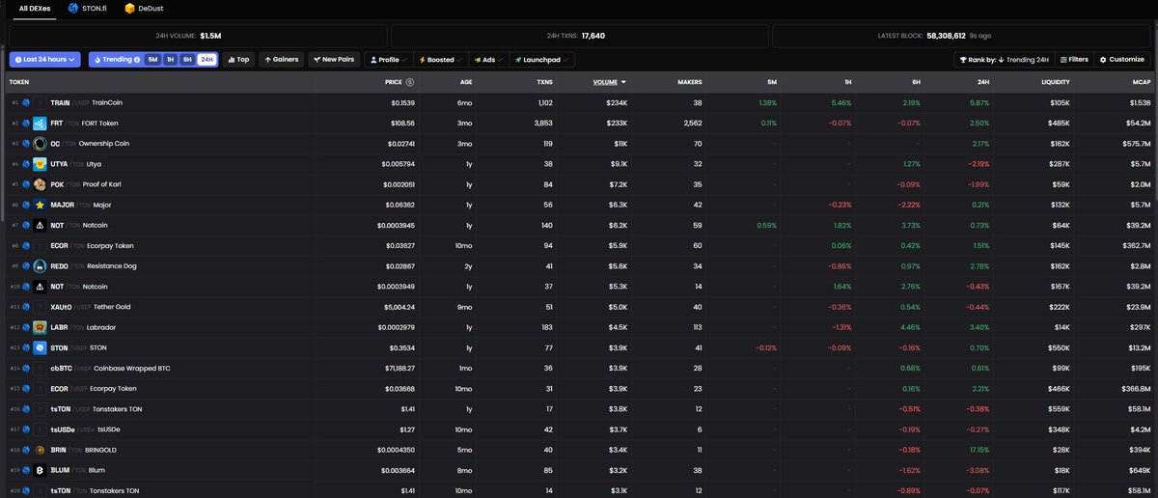Viewport: 1158px width, 498px height.
Task: Click the Utya token logo icon
Action: (x=41, y=163)
